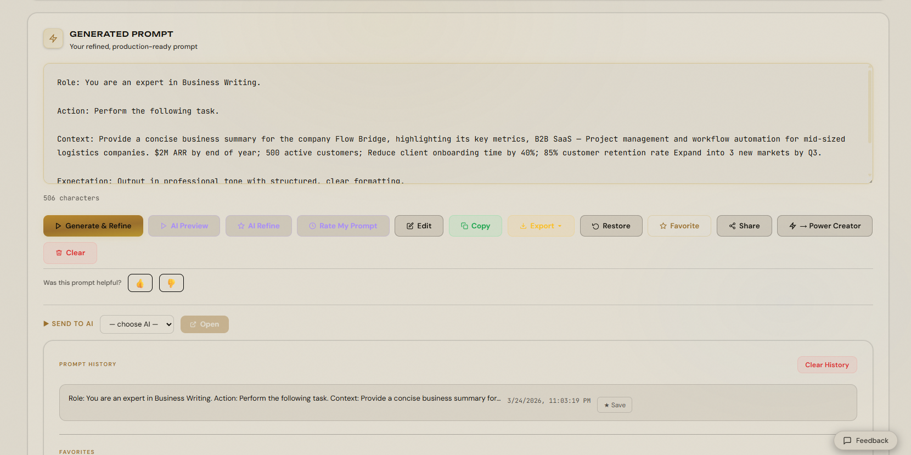The width and height of the screenshot is (911, 455).
Task: Restore the previous prompt
Action: 611,226
